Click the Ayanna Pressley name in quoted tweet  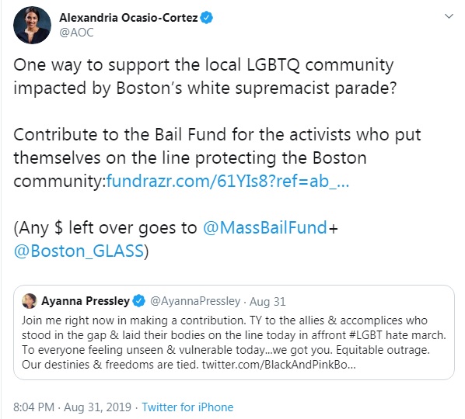pos(86,301)
